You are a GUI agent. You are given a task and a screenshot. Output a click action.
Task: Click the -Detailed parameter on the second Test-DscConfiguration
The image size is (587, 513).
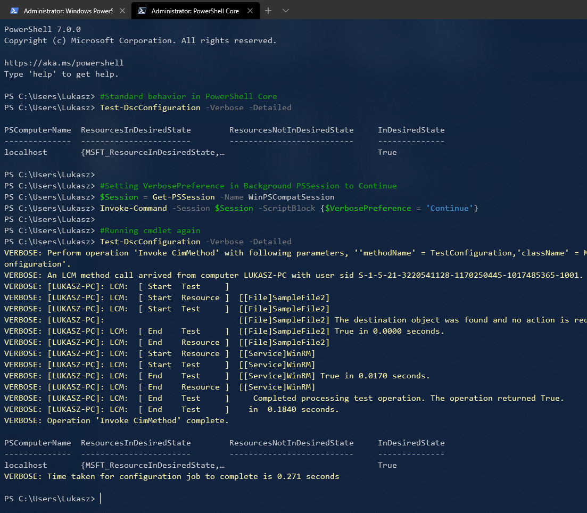click(270, 241)
